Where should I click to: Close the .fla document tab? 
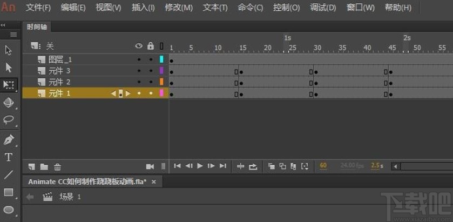[154, 182]
